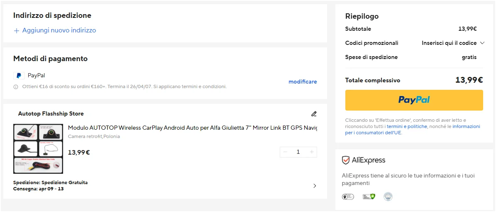Click the quantity field showing 1

[x=298, y=152]
